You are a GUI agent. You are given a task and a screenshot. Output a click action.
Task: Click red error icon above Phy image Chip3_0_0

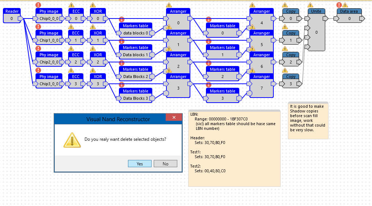38,70
